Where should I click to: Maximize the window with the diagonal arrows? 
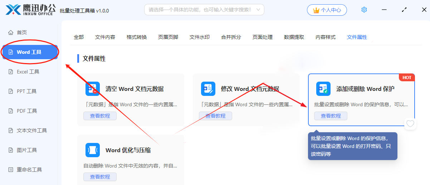click(x=404, y=10)
